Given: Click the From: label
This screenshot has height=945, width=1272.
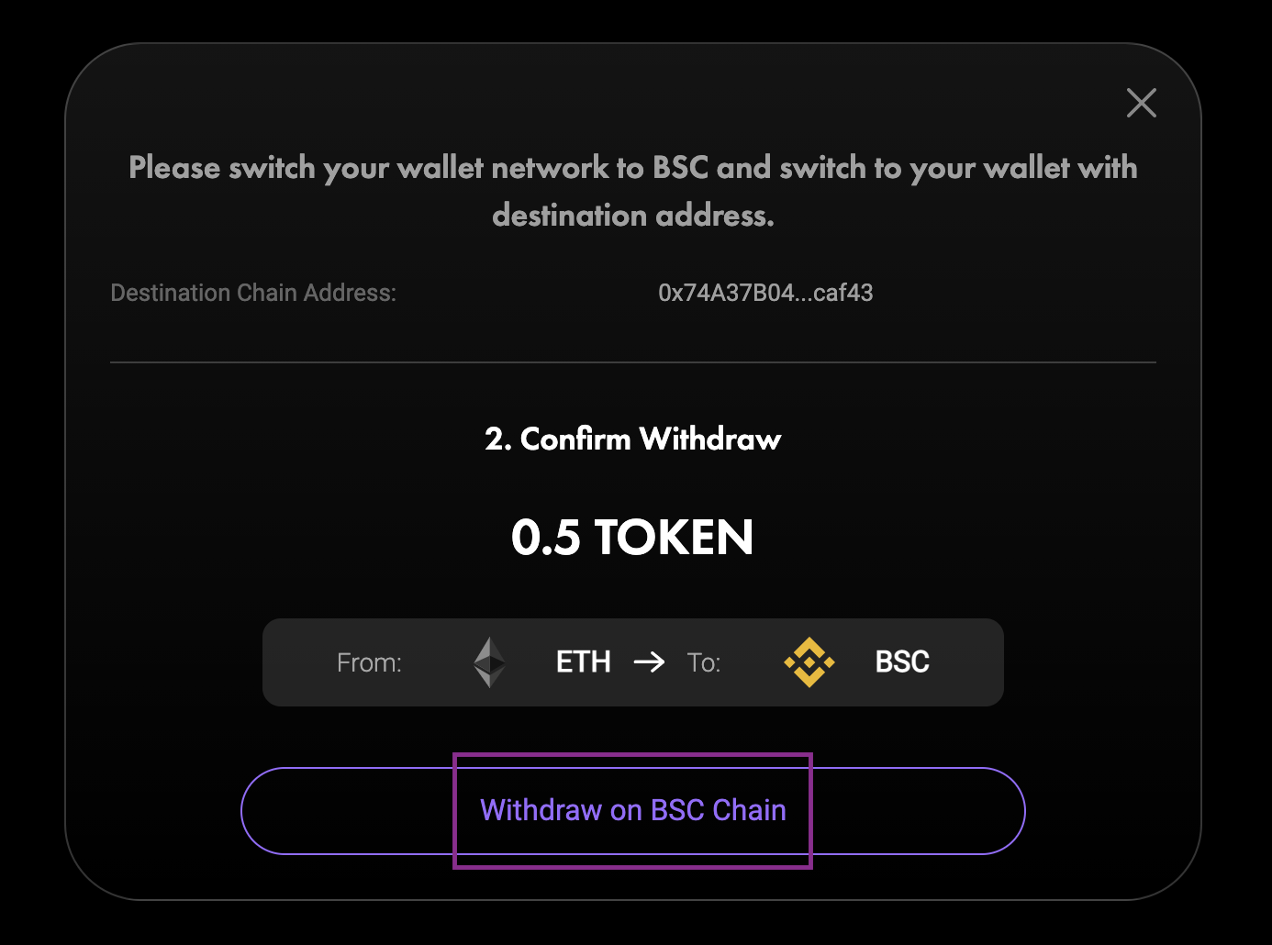Looking at the screenshot, I should (369, 662).
